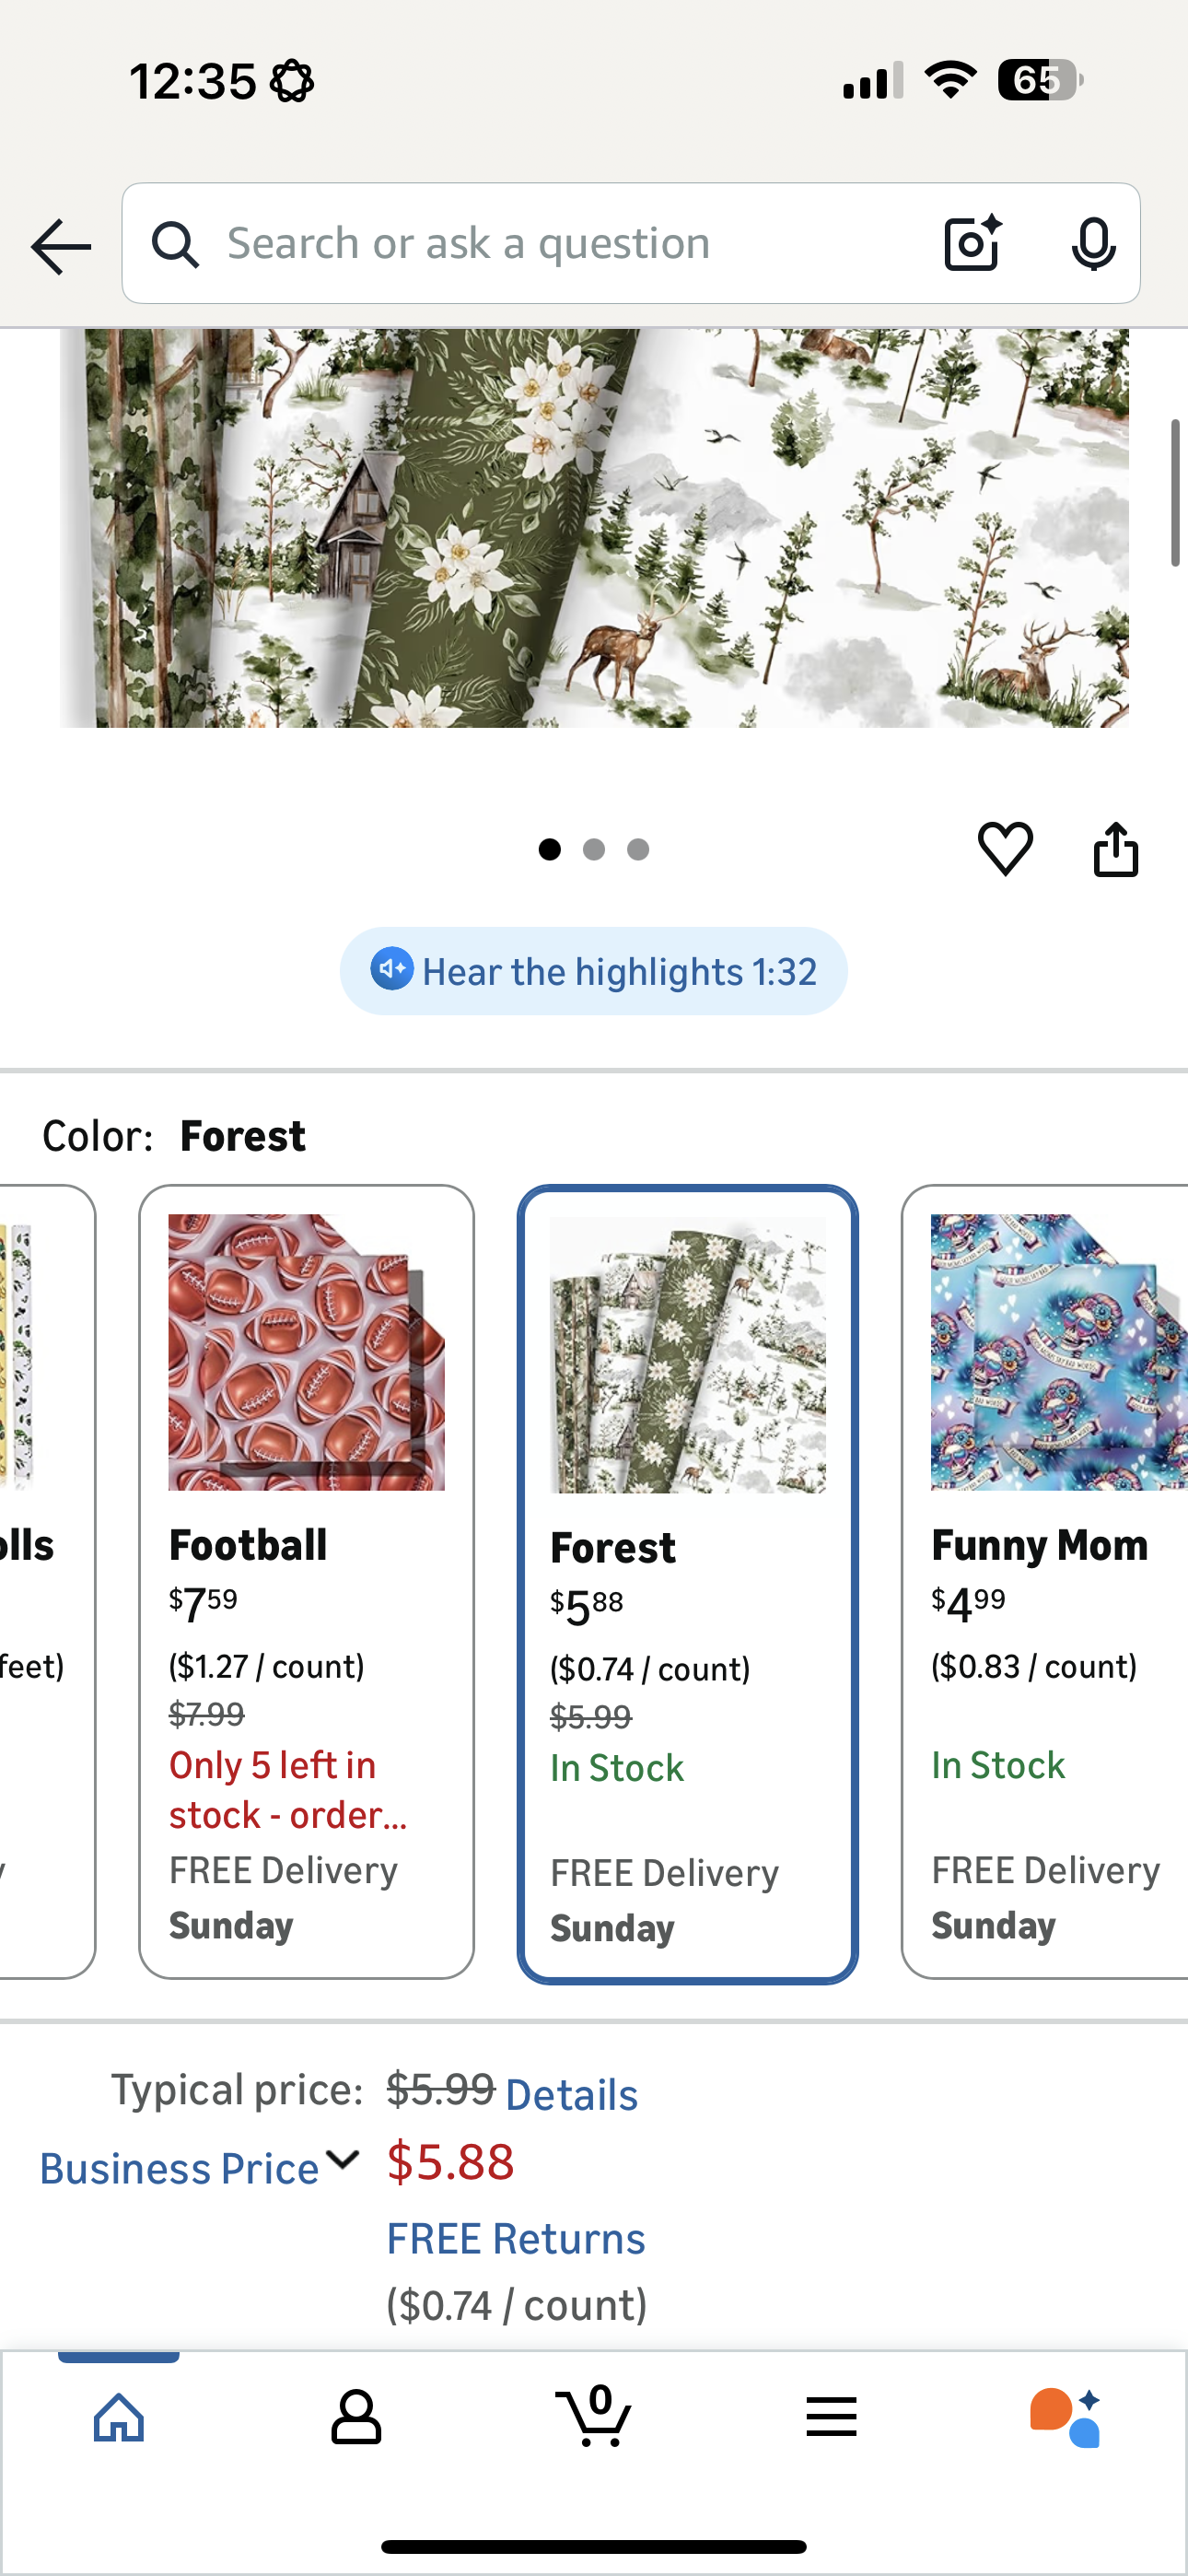1188x2576 pixels.
Task: Tap the third carousel dot
Action: [x=637, y=849]
